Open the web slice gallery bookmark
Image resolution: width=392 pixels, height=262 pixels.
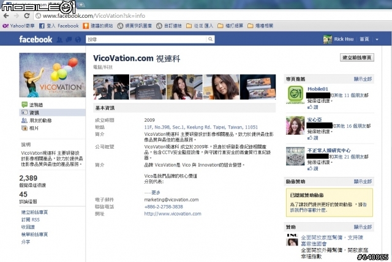click(x=135, y=26)
